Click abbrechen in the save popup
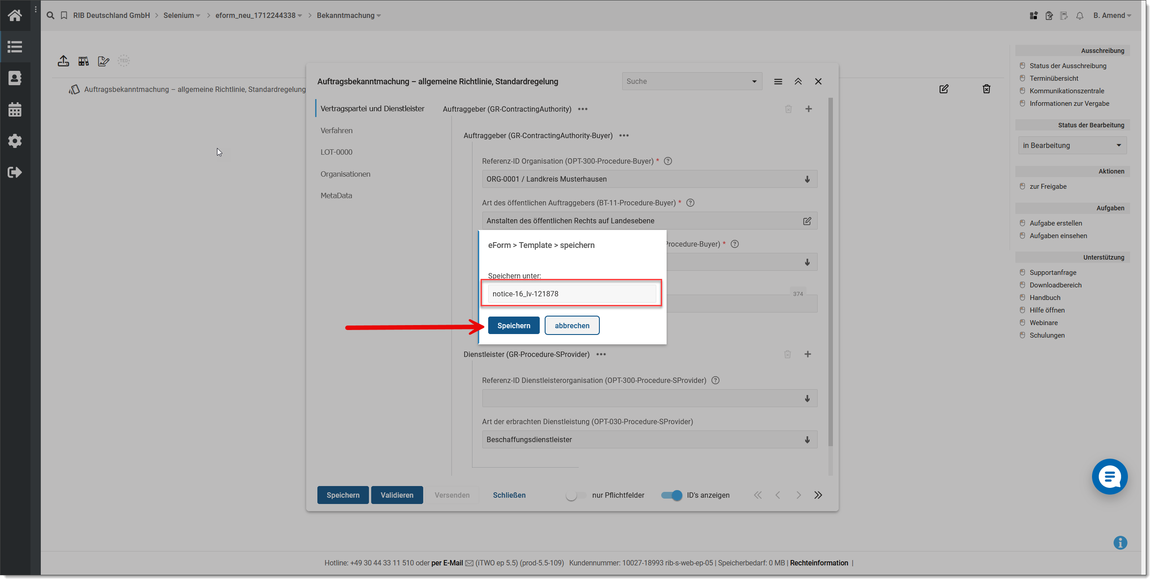The image size is (1153, 582). (572, 326)
